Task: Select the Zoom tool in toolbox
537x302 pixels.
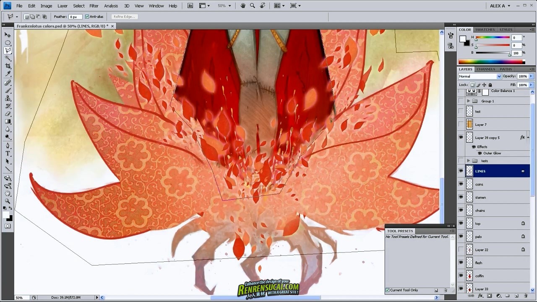Action: pyautogui.click(x=8, y=202)
